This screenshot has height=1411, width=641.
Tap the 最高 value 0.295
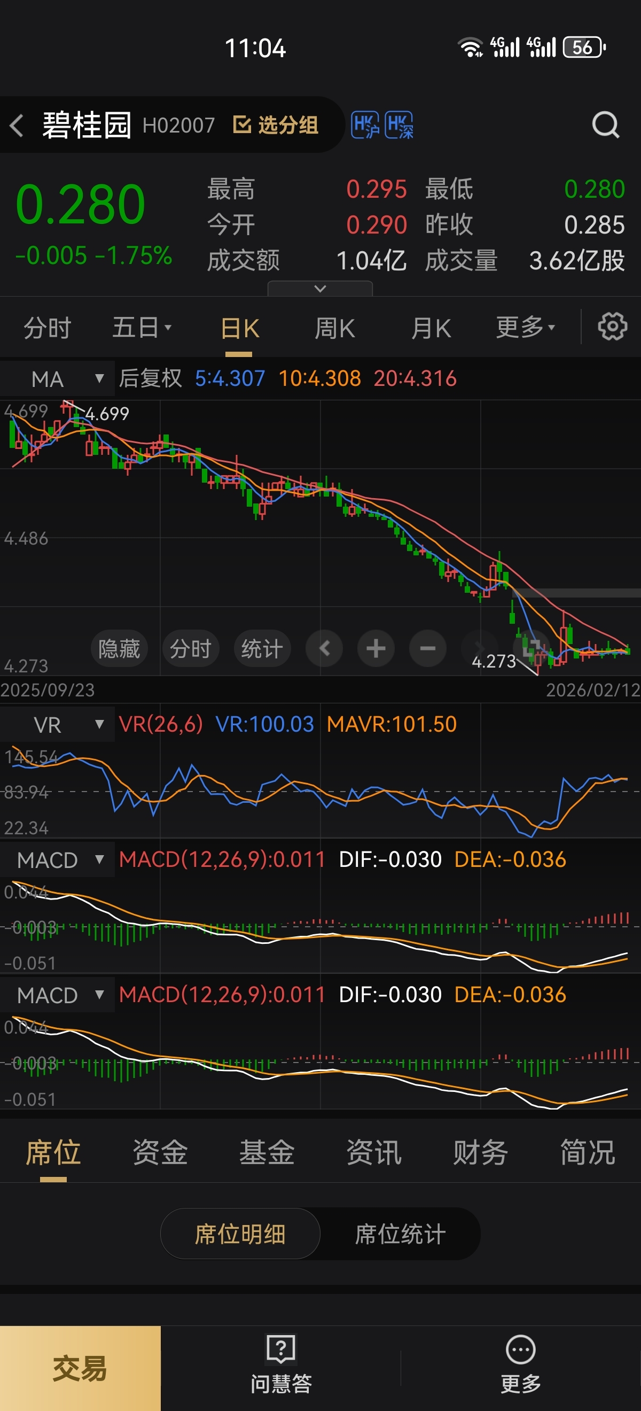pos(377,190)
